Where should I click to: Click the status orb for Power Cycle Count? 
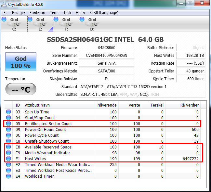click(x=8, y=135)
